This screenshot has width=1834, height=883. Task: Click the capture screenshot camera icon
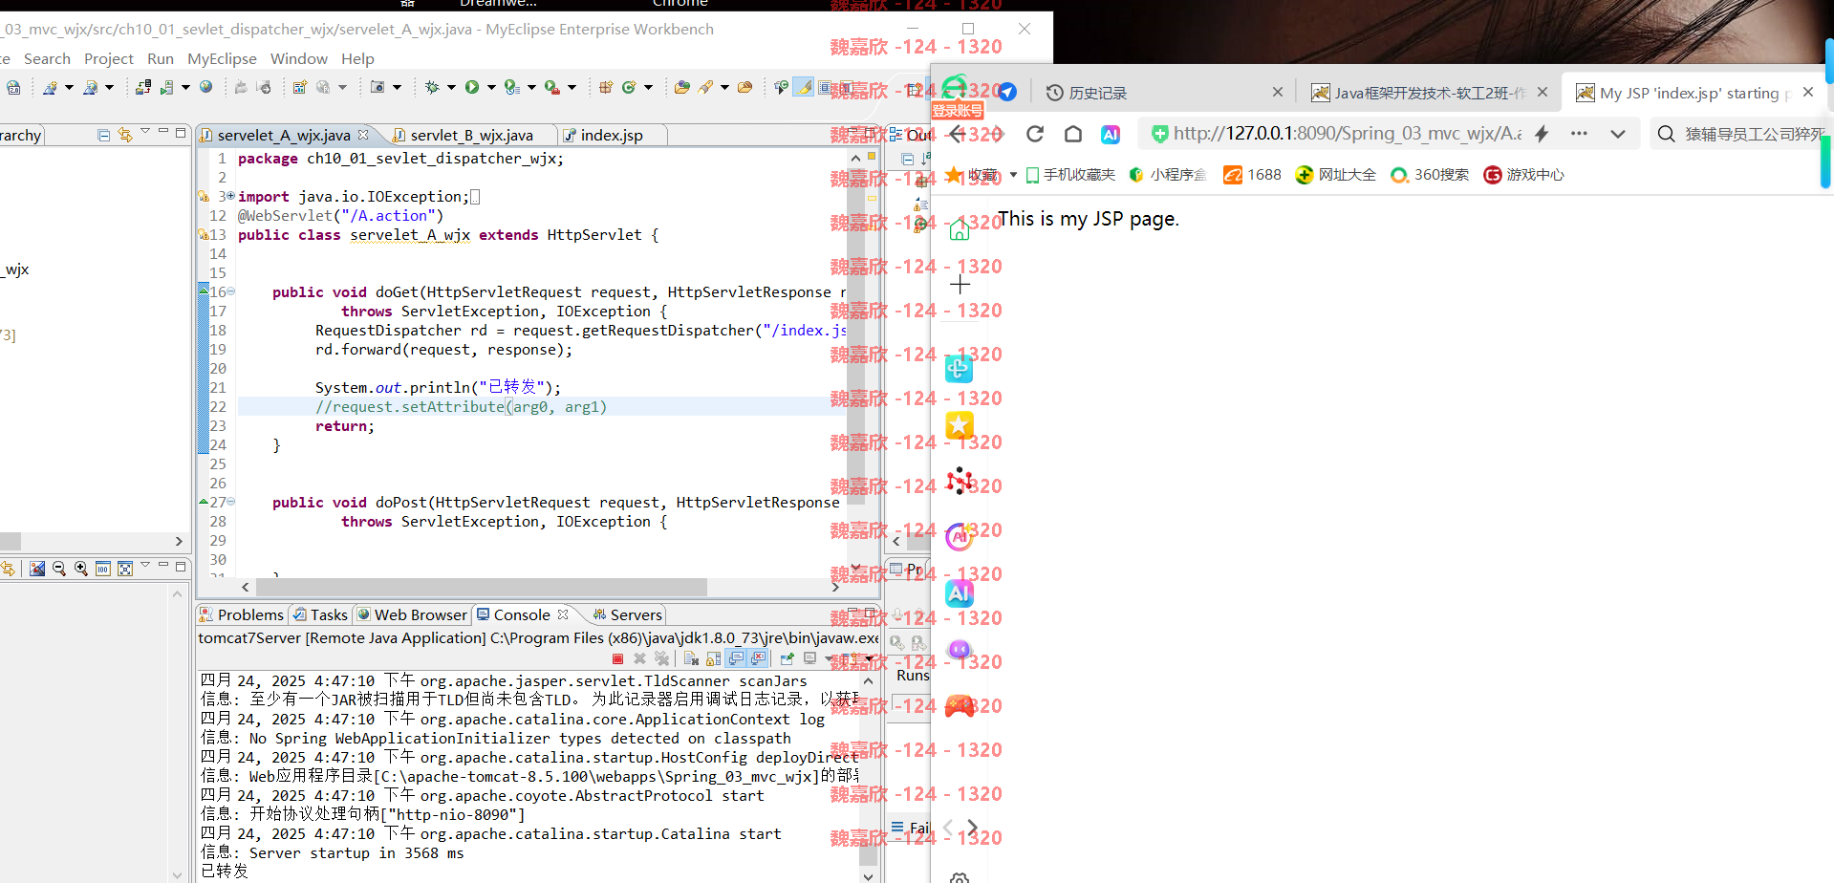click(x=378, y=87)
